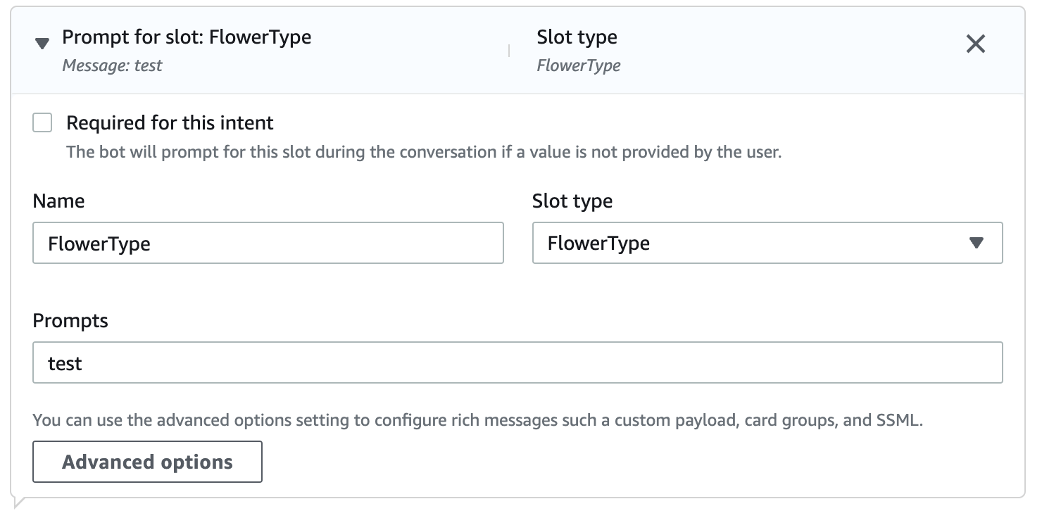The width and height of the screenshot is (1042, 518).
Task: Click the Slot type label above dropdown
Action: 572,201
